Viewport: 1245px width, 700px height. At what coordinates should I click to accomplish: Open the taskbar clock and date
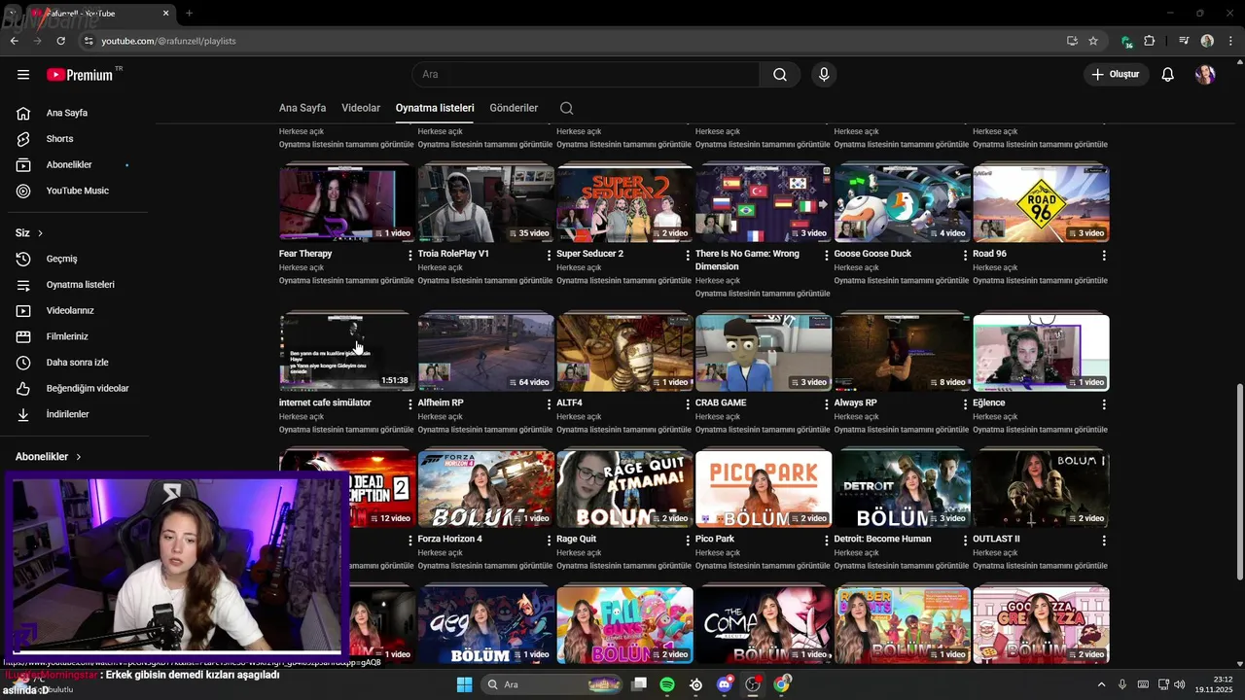tap(1215, 684)
